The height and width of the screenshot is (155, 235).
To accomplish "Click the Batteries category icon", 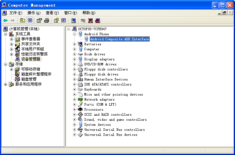I will coord(80,44).
